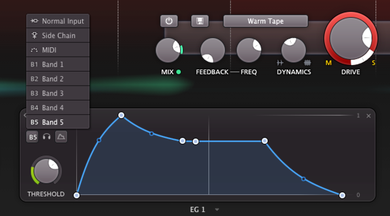This screenshot has width=390, height=216.
Task: Close the EG 1 envelope panel
Action: click(369, 116)
